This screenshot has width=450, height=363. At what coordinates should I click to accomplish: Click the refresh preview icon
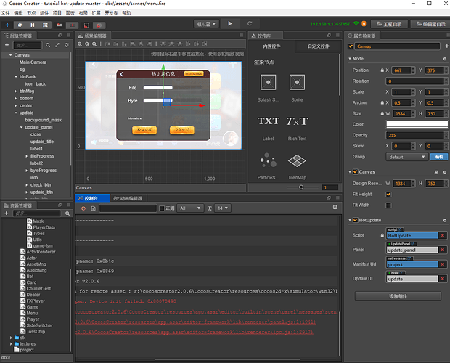point(250,24)
